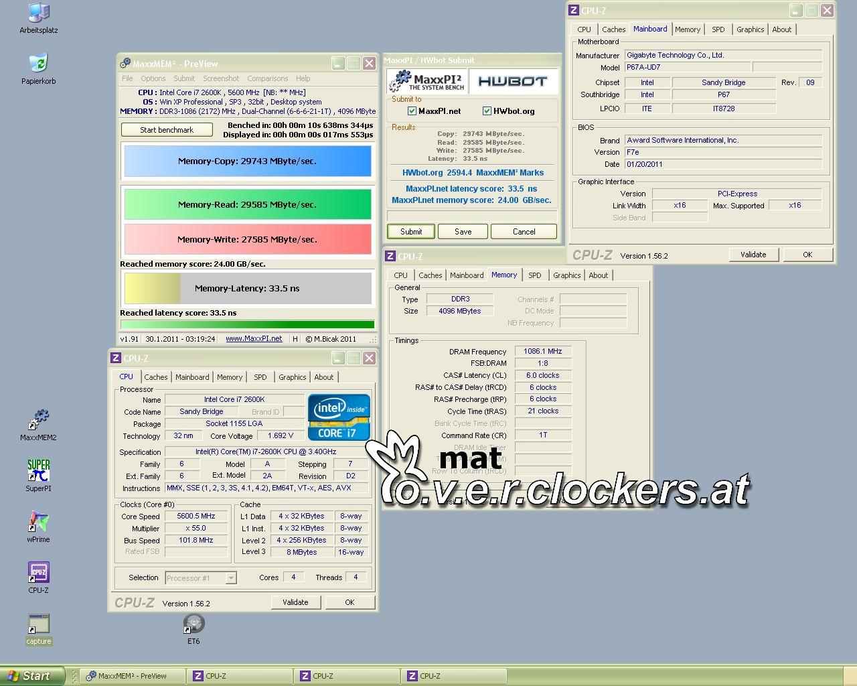The height and width of the screenshot is (686, 857).
Task: Click the CAS# Latency 6.0 clocks value
Action: pyautogui.click(x=543, y=375)
